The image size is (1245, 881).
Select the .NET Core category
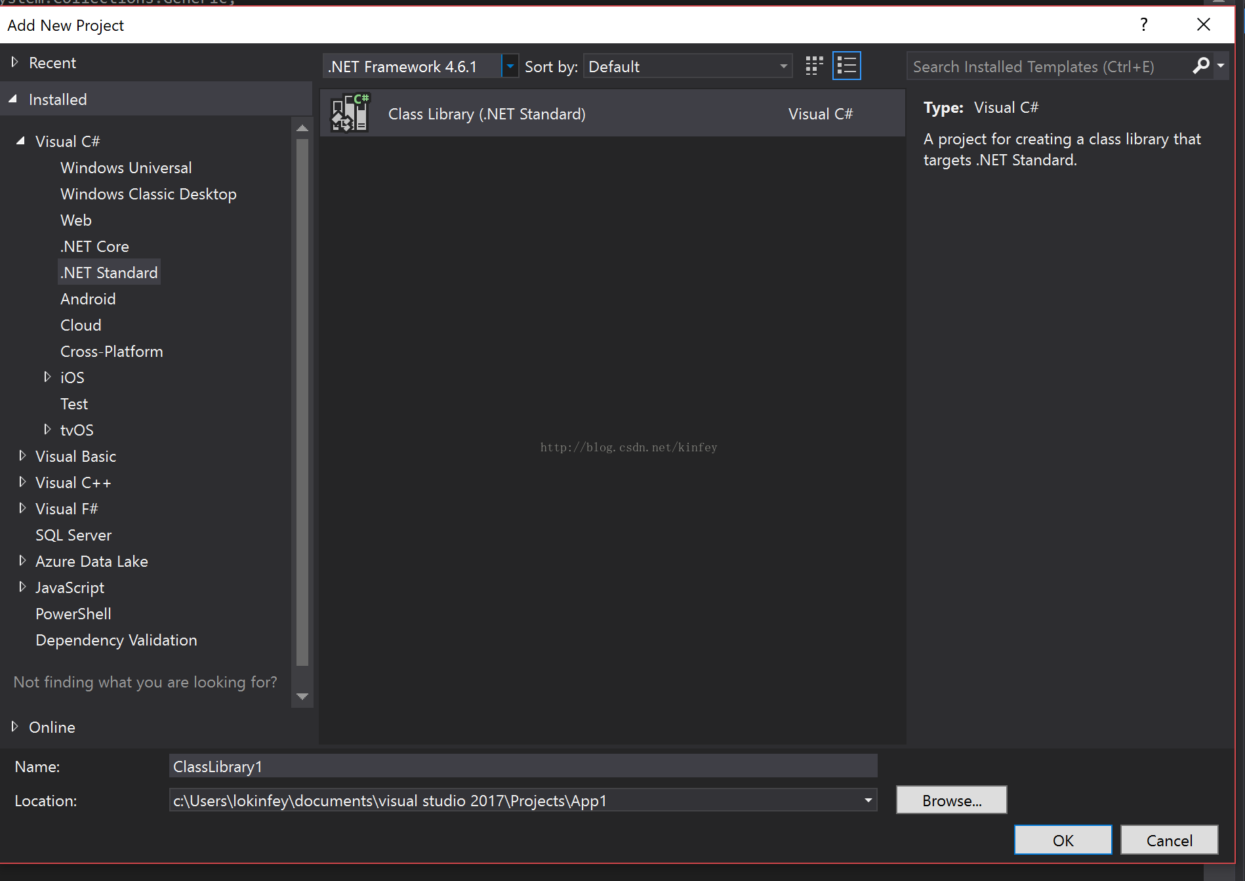(94, 246)
